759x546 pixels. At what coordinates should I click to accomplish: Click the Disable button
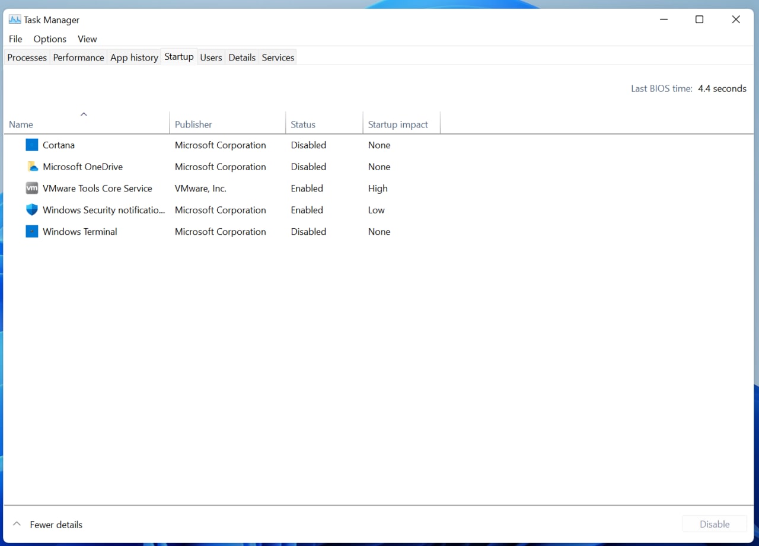[x=715, y=524]
